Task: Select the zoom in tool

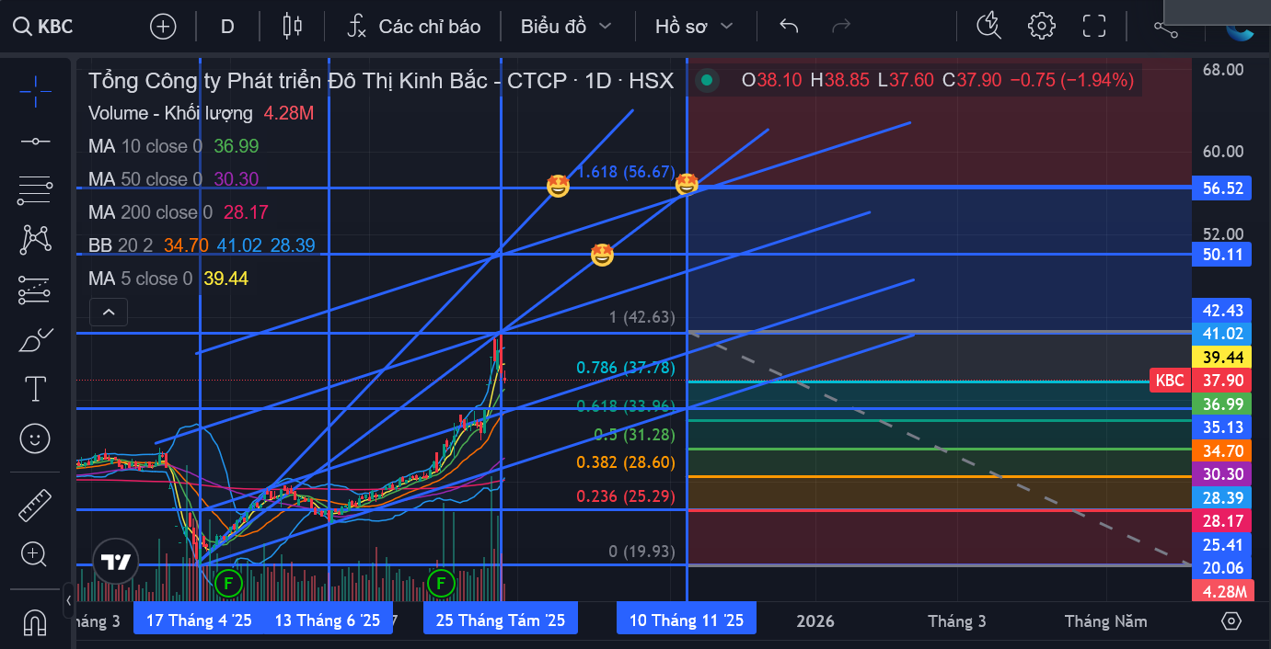Action: point(35,554)
